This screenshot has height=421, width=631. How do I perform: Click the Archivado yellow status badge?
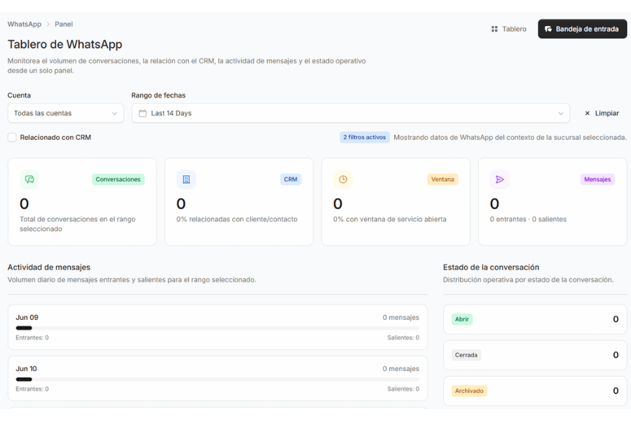click(469, 391)
